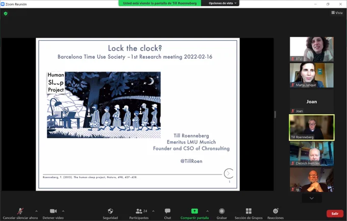Click the panel divider handle beside gallery
The width and height of the screenshot is (347, 221).
(x=275, y=114)
